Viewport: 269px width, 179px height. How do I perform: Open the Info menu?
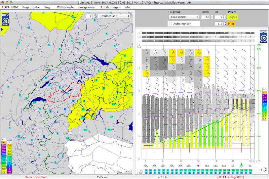pyautogui.click(x=127, y=7)
